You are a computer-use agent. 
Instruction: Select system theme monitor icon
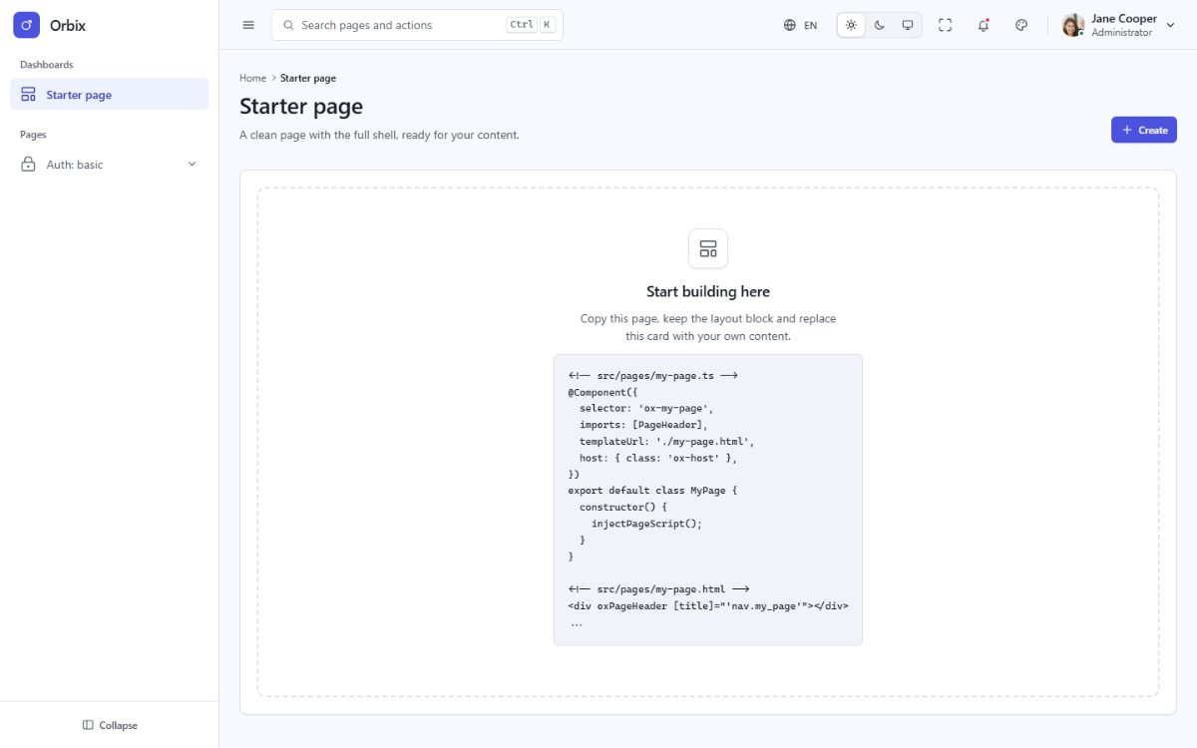coord(908,25)
